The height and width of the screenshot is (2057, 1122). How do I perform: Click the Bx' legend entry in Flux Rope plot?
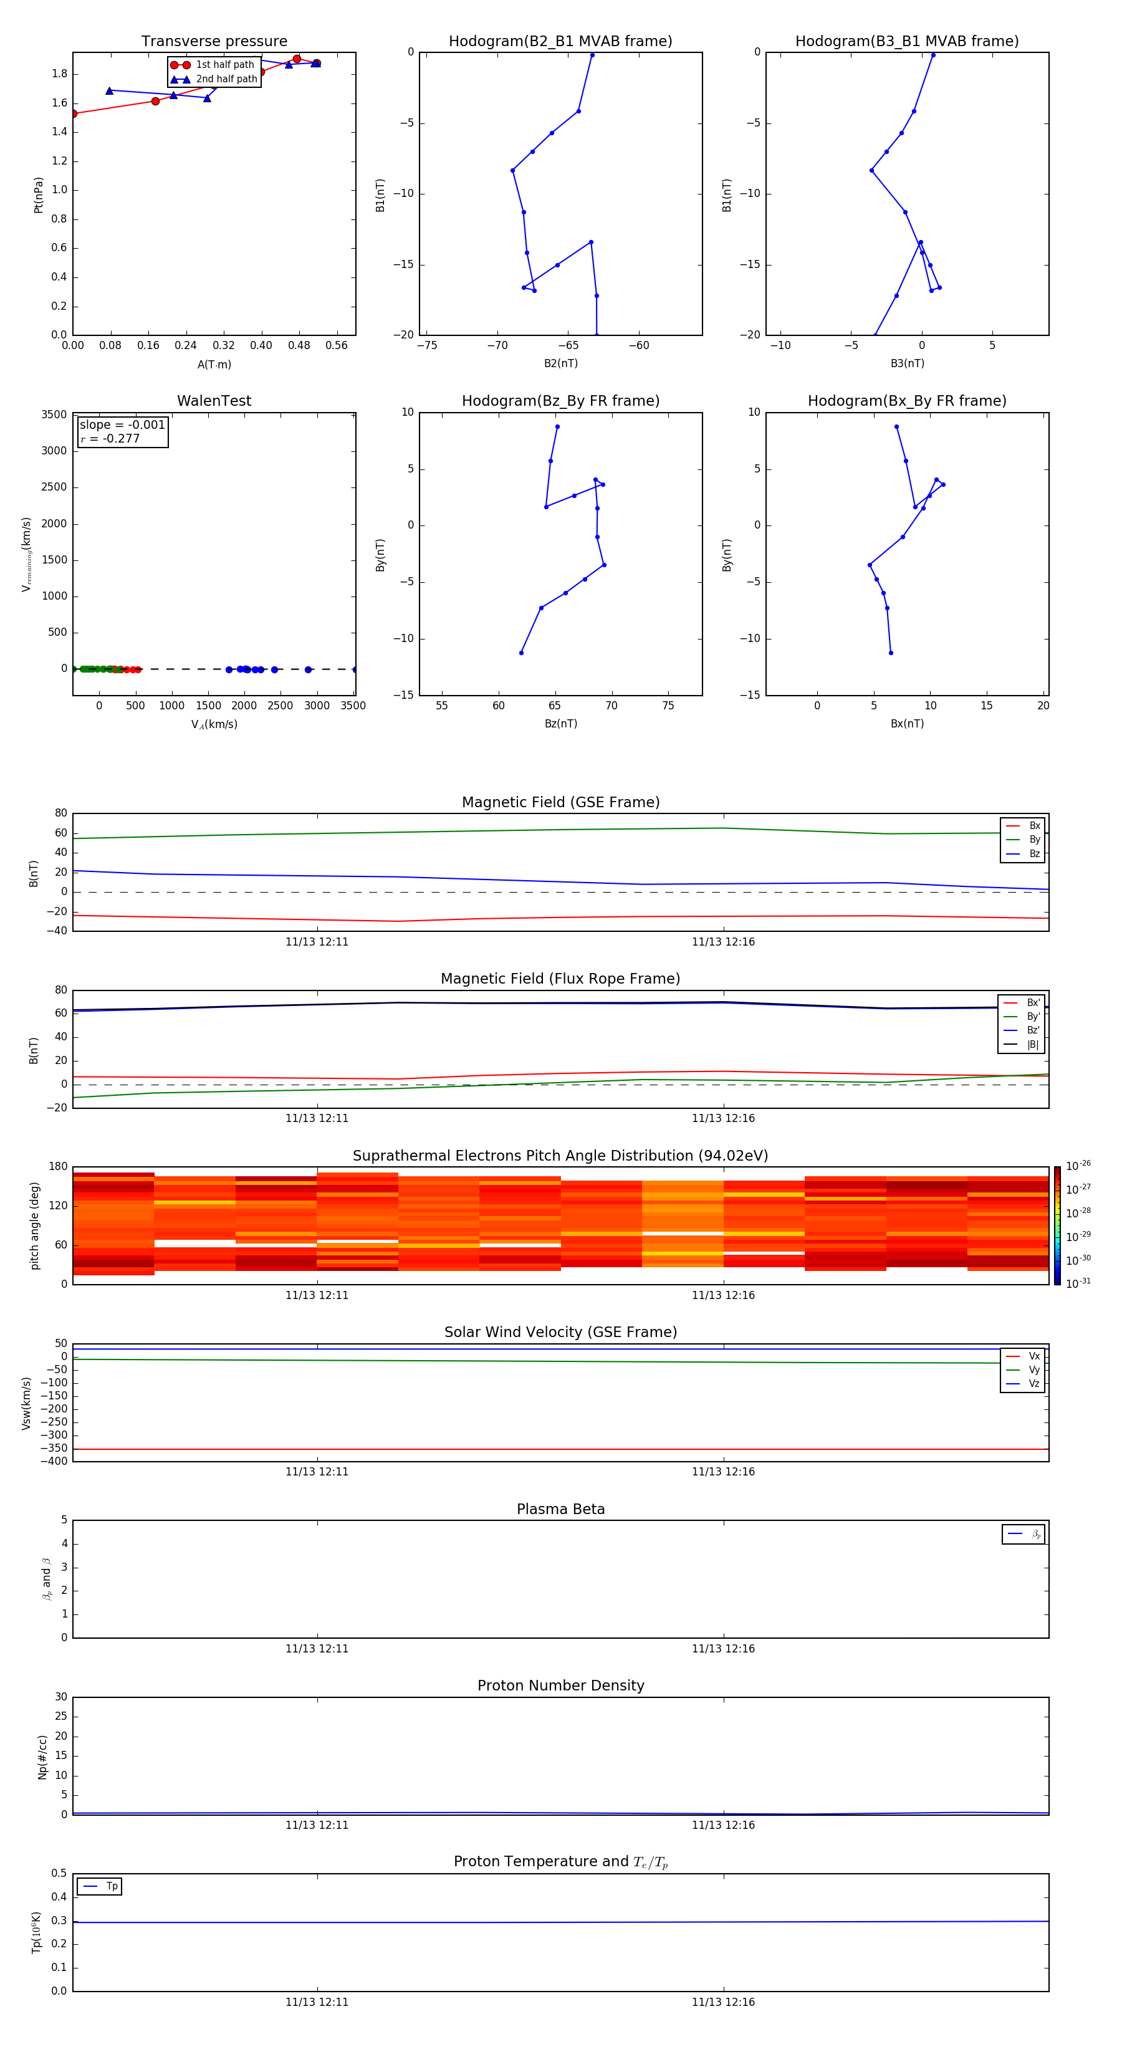(x=1022, y=1003)
